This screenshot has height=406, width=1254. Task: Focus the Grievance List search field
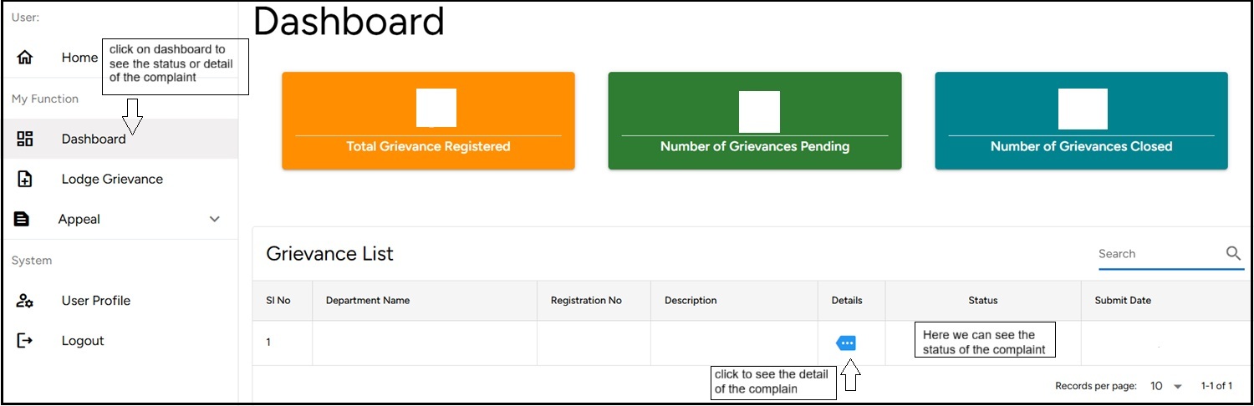tap(1158, 254)
